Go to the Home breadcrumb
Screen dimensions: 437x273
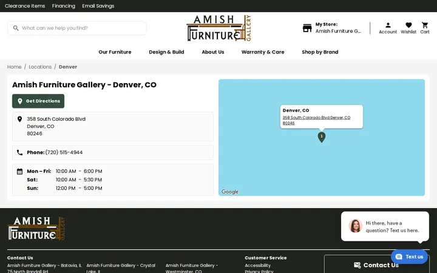14,67
